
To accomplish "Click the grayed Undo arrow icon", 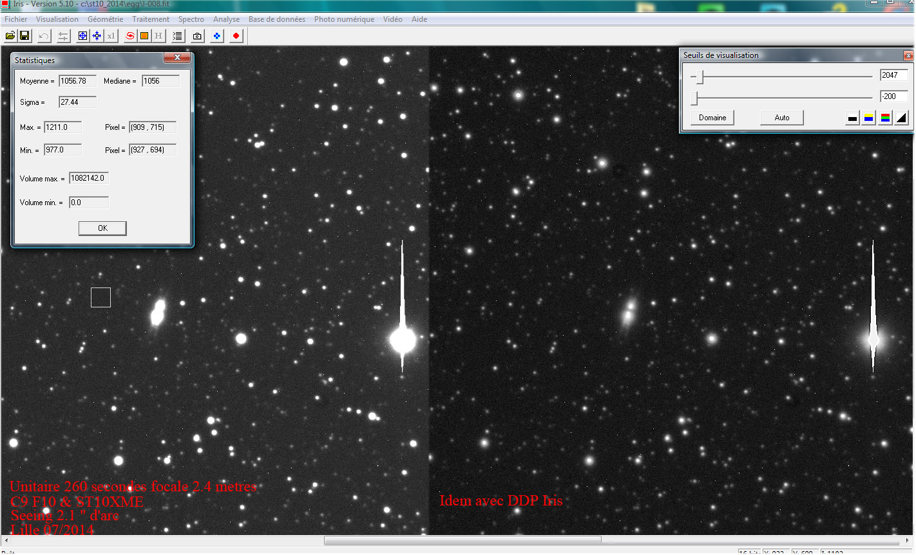I will 44,36.
